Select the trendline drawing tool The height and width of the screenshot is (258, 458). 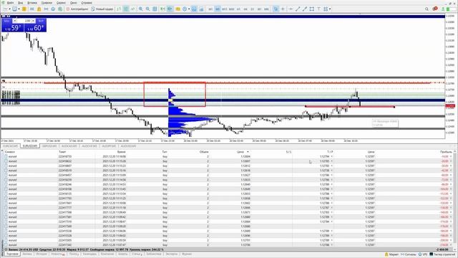[298, 9]
